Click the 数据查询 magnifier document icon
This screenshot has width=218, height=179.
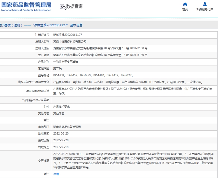(x=62, y=7)
